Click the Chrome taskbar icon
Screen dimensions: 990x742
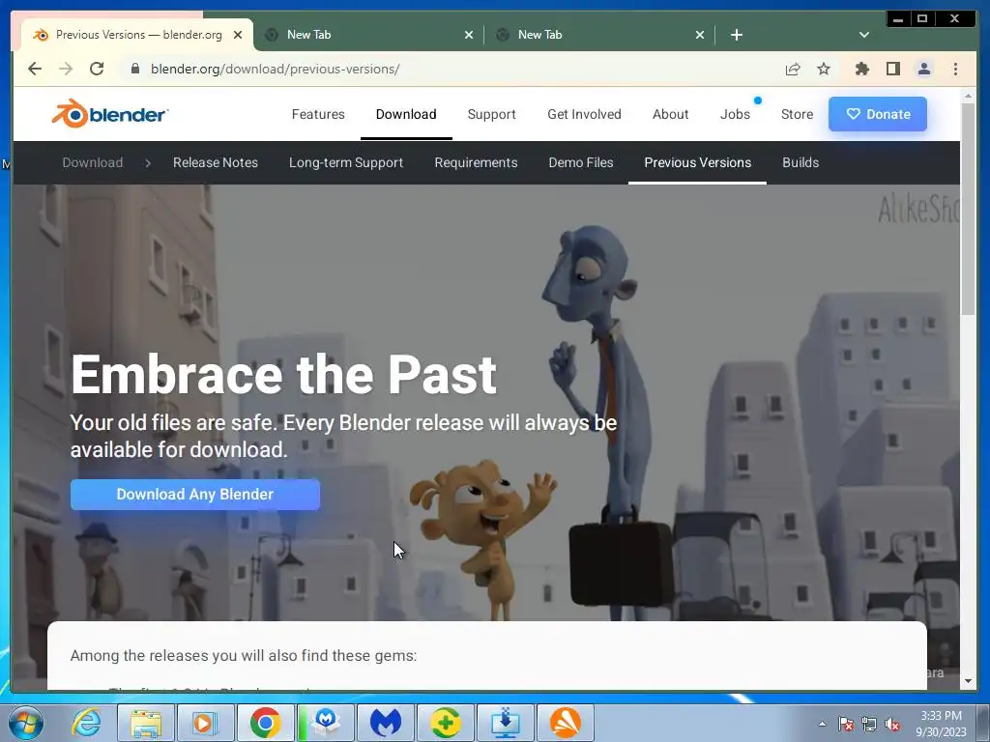(x=265, y=723)
